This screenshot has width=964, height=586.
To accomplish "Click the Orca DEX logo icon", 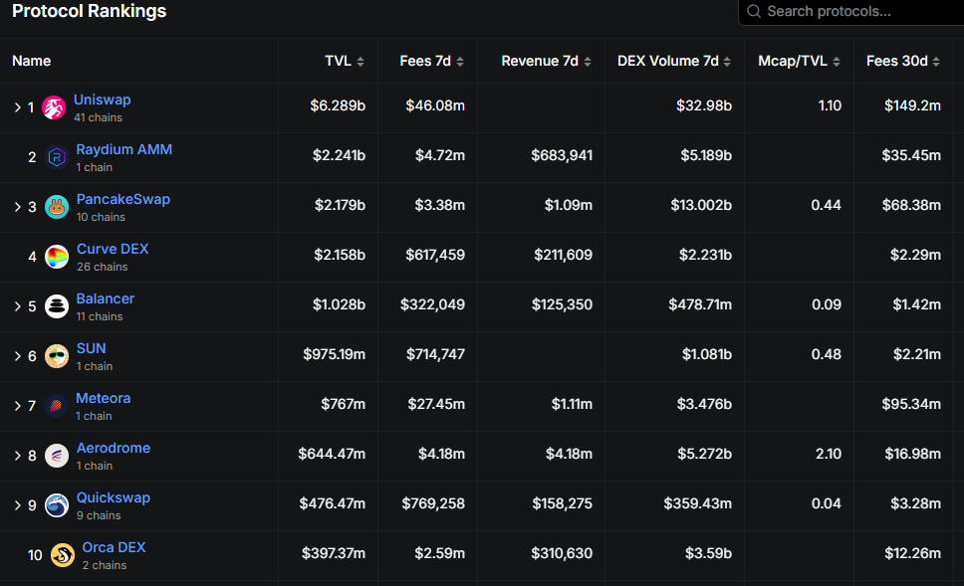I will click(x=63, y=555).
